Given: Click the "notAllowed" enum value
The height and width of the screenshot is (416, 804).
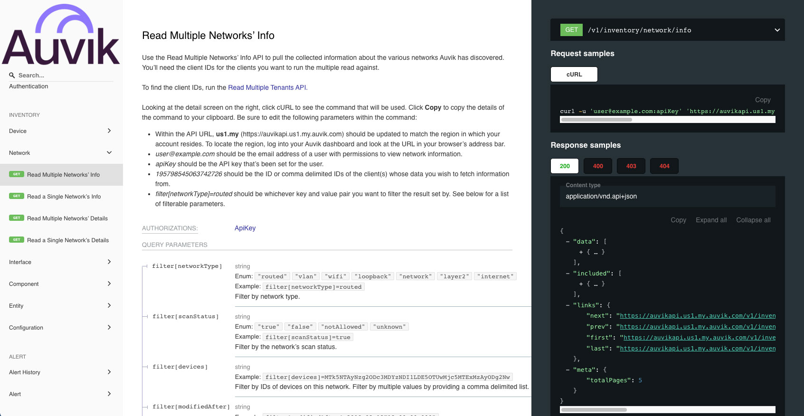Looking at the screenshot, I should coord(343,327).
